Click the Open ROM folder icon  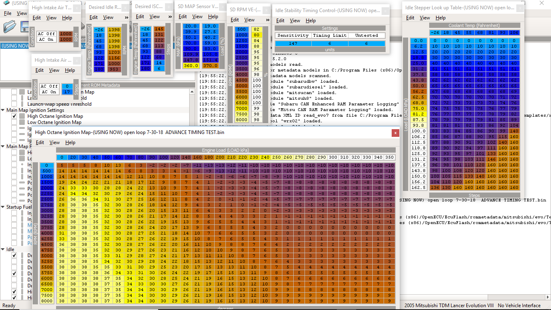10,27
